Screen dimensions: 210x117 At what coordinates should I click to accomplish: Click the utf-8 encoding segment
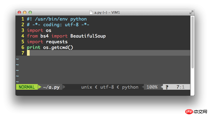point(107,87)
